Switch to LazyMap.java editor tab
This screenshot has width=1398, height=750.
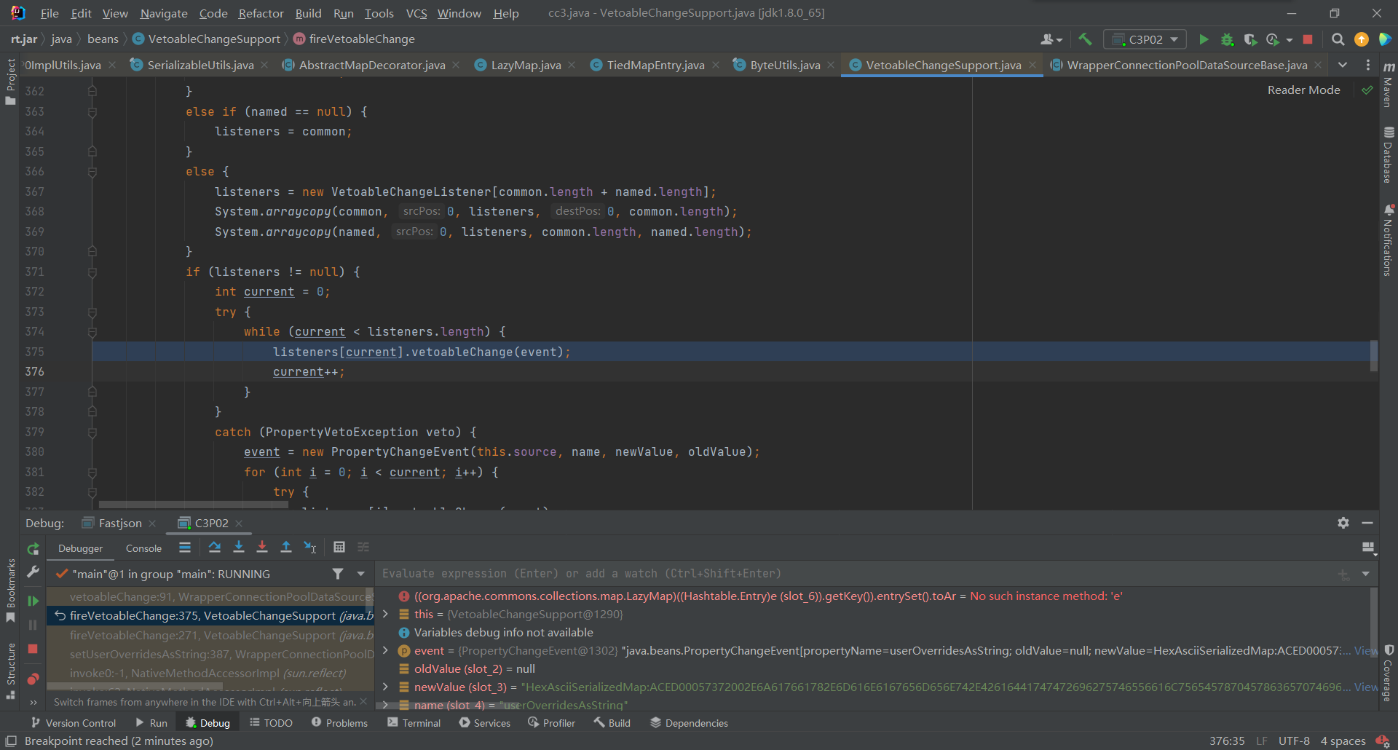(x=526, y=65)
